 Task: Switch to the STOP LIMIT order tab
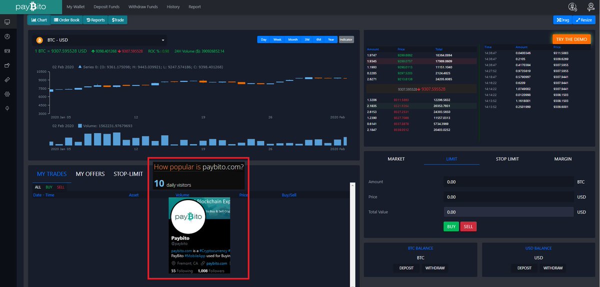[507, 159]
